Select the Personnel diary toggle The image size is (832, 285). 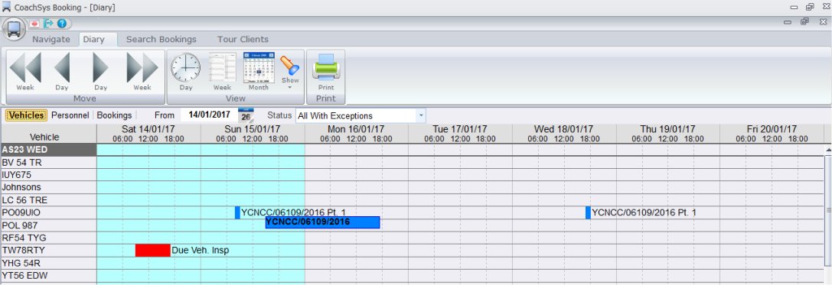pyautogui.click(x=70, y=115)
